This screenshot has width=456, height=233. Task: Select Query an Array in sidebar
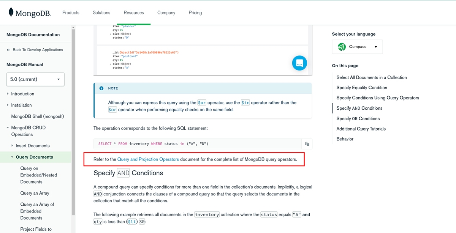[x=35, y=193]
